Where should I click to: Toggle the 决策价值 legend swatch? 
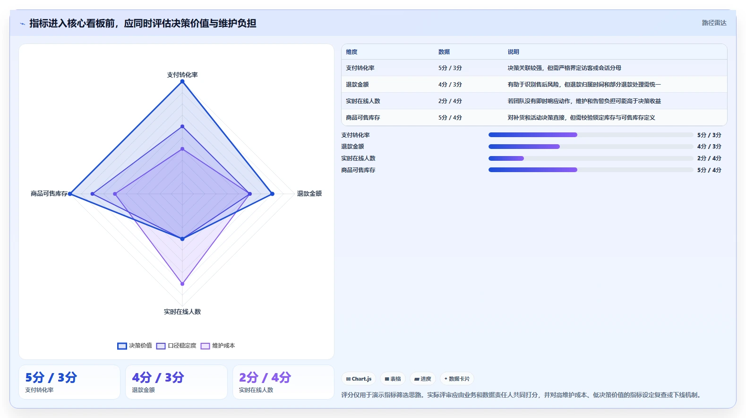pyautogui.click(x=122, y=346)
